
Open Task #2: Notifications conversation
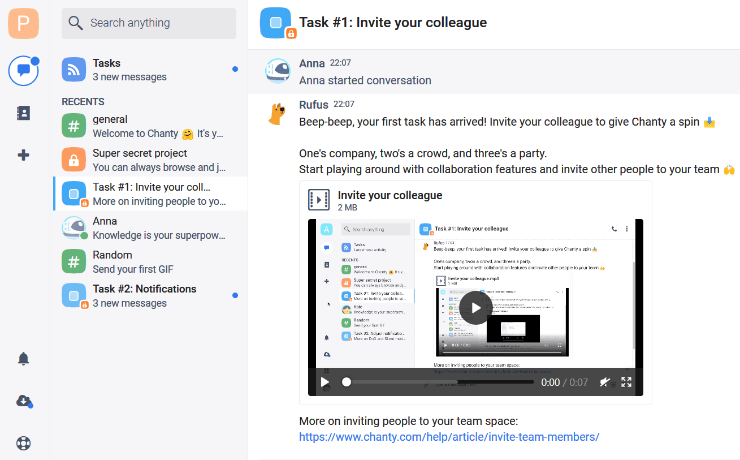150,295
